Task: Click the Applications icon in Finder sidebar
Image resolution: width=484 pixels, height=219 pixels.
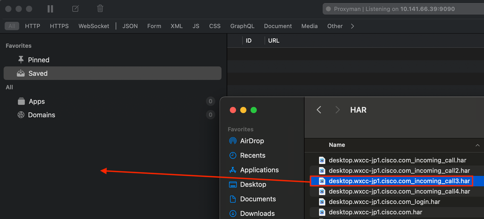Action: coord(233,170)
